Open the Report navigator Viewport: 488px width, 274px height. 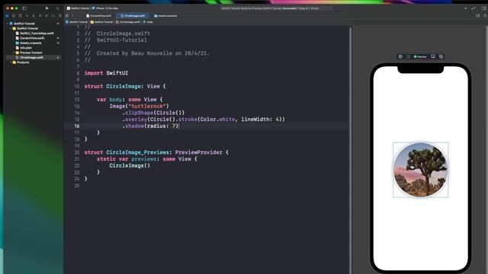(59, 15)
